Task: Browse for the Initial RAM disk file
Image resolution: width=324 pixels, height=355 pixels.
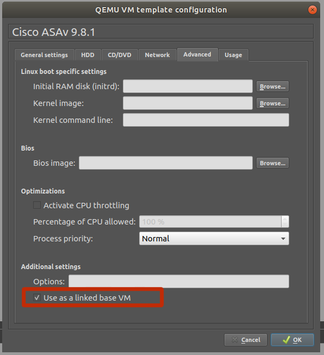Action: click(x=272, y=86)
